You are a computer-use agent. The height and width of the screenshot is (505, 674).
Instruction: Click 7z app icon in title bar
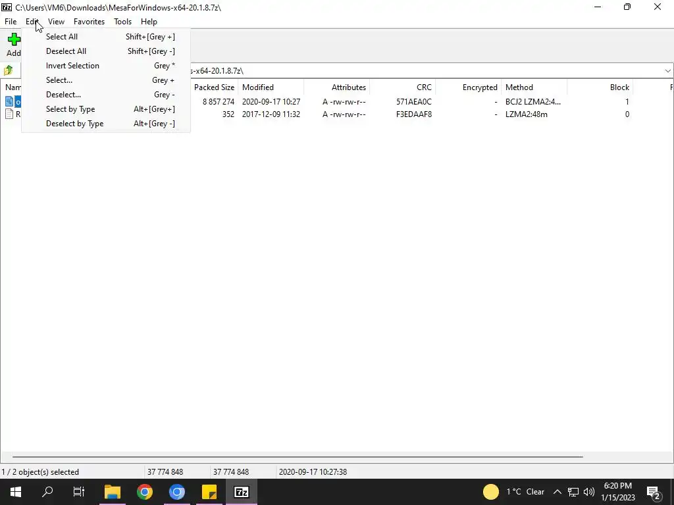click(7, 7)
